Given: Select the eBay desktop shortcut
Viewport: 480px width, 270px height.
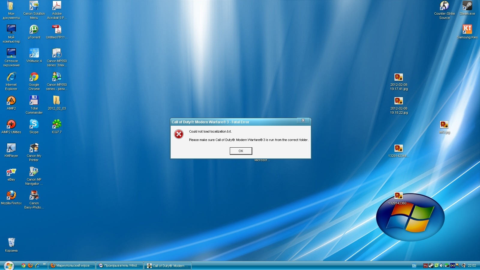Looking at the screenshot, I should pyautogui.click(x=11, y=174).
